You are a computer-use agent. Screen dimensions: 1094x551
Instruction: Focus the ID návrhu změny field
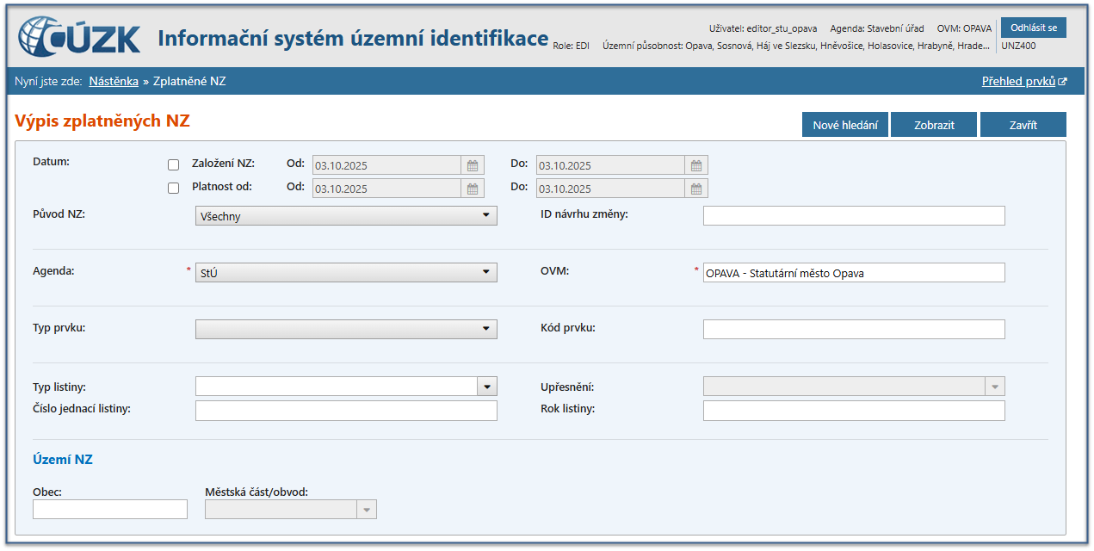853,216
